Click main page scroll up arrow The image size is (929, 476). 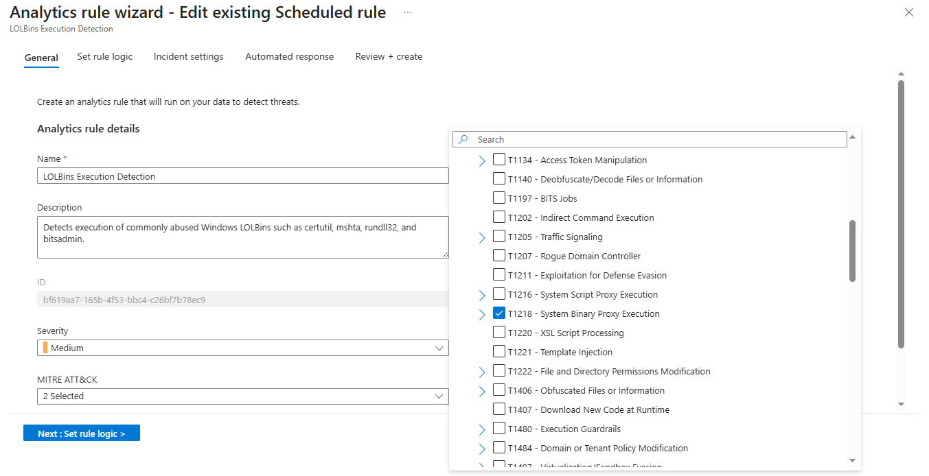pos(901,73)
